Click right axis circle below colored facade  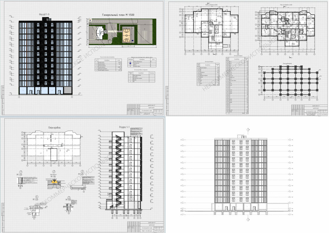click(71, 98)
